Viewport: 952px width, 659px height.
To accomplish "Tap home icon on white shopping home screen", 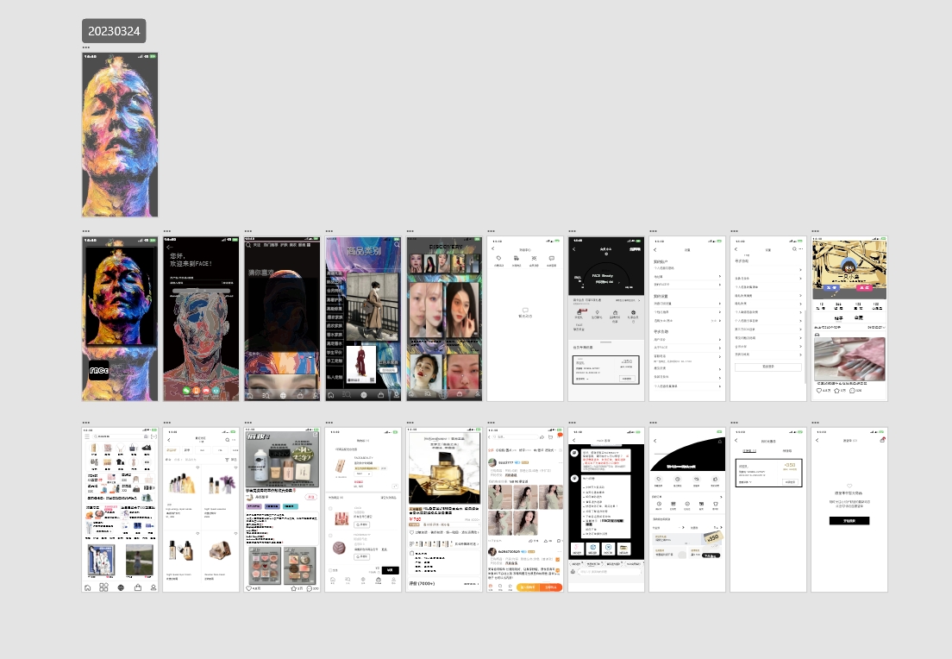I will point(87,587).
